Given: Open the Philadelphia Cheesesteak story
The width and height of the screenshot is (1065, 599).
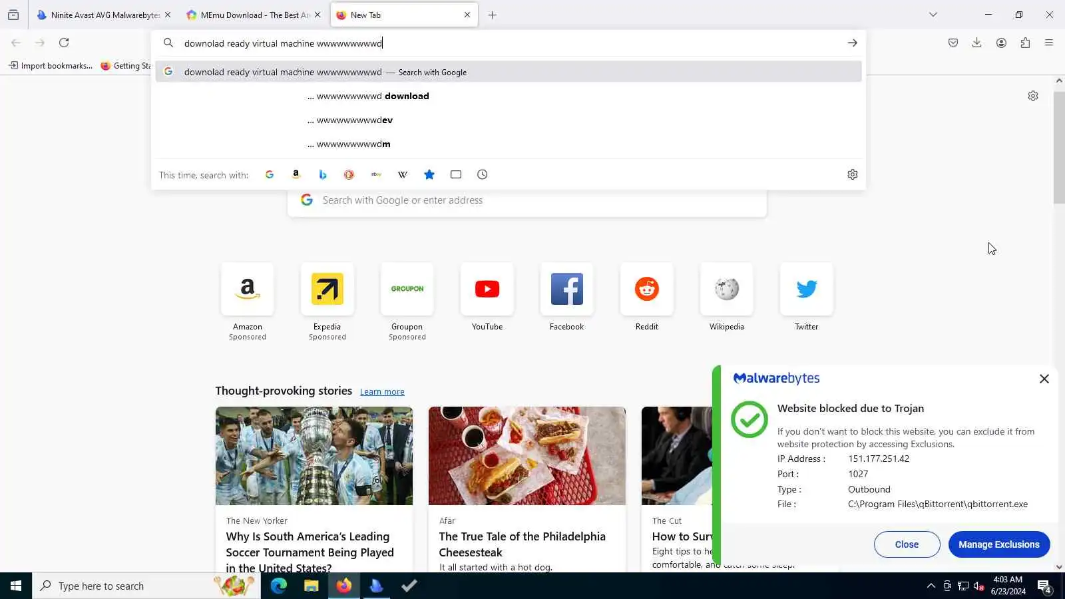Looking at the screenshot, I should pos(527,489).
